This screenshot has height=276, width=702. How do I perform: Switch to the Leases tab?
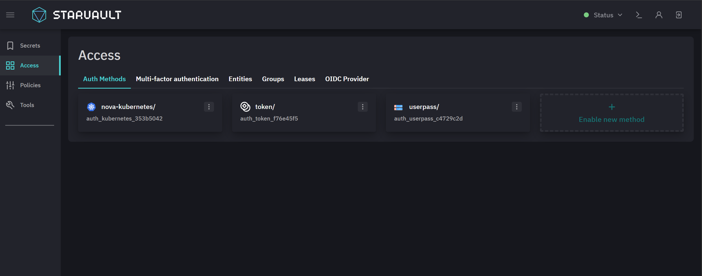tap(304, 79)
